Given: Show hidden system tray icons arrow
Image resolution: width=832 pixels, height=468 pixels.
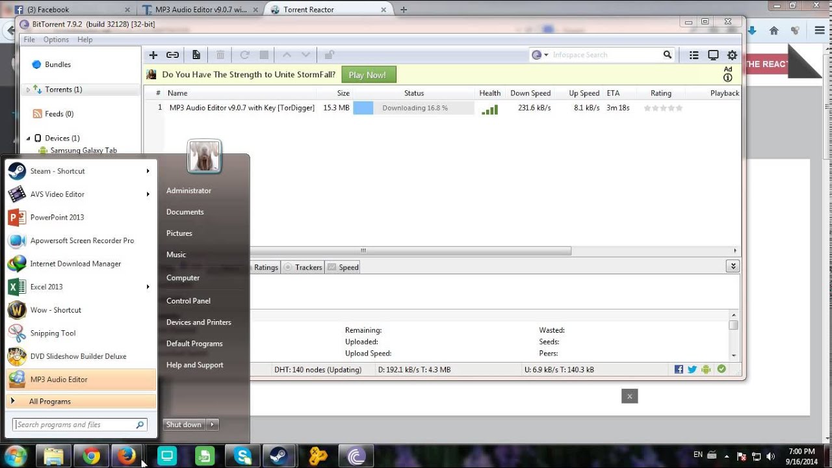Looking at the screenshot, I should pyautogui.click(x=727, y=456).
